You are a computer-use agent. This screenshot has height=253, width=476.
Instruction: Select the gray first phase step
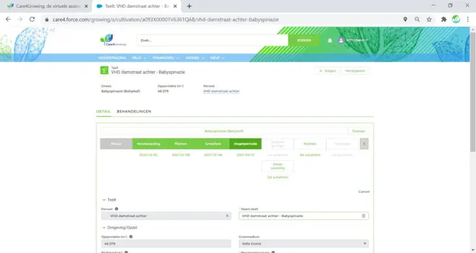tap(116, 143)
